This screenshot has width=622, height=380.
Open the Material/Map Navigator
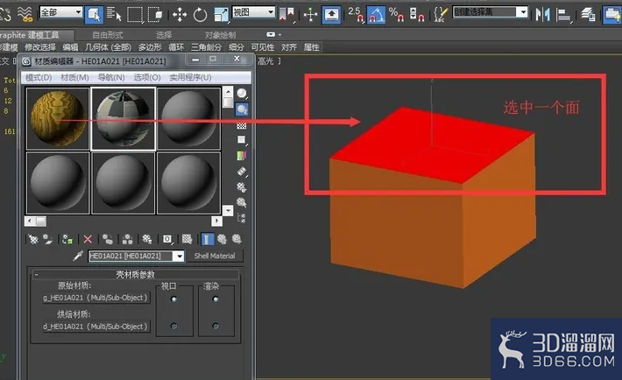(x=242, y=218)
